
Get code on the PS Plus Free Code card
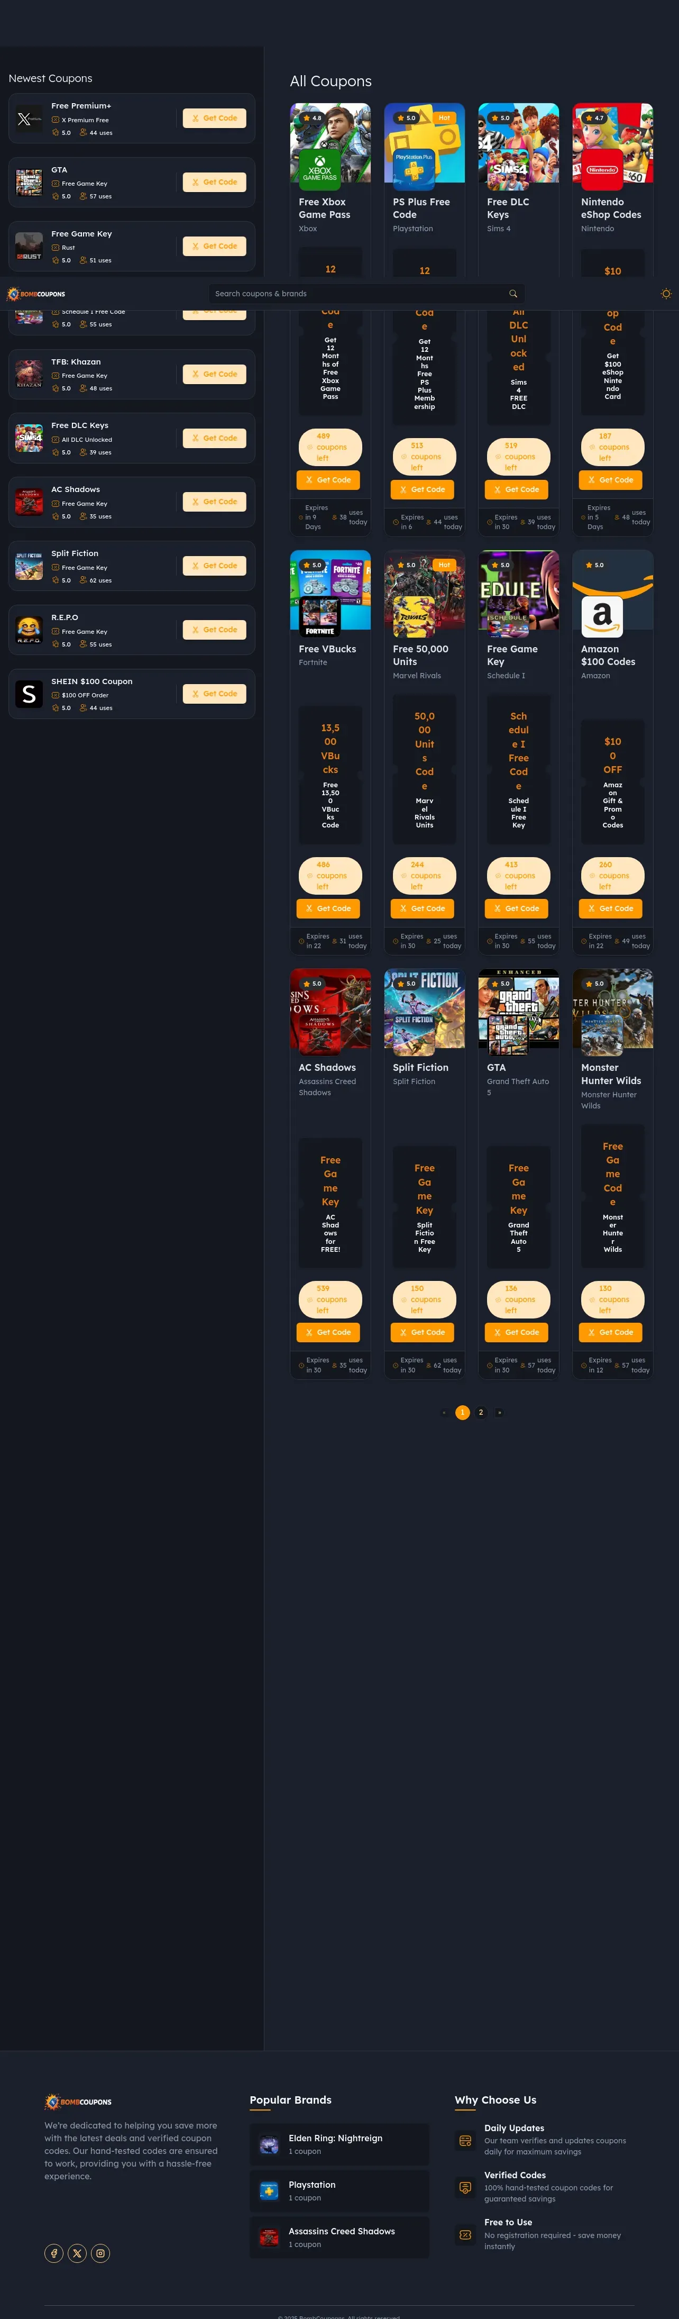pyautogui.click(x=423, y=490)
